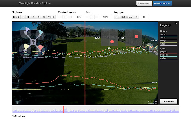Screen dimensions: 191x119
Task: Step back one frame
Action: 28,17
